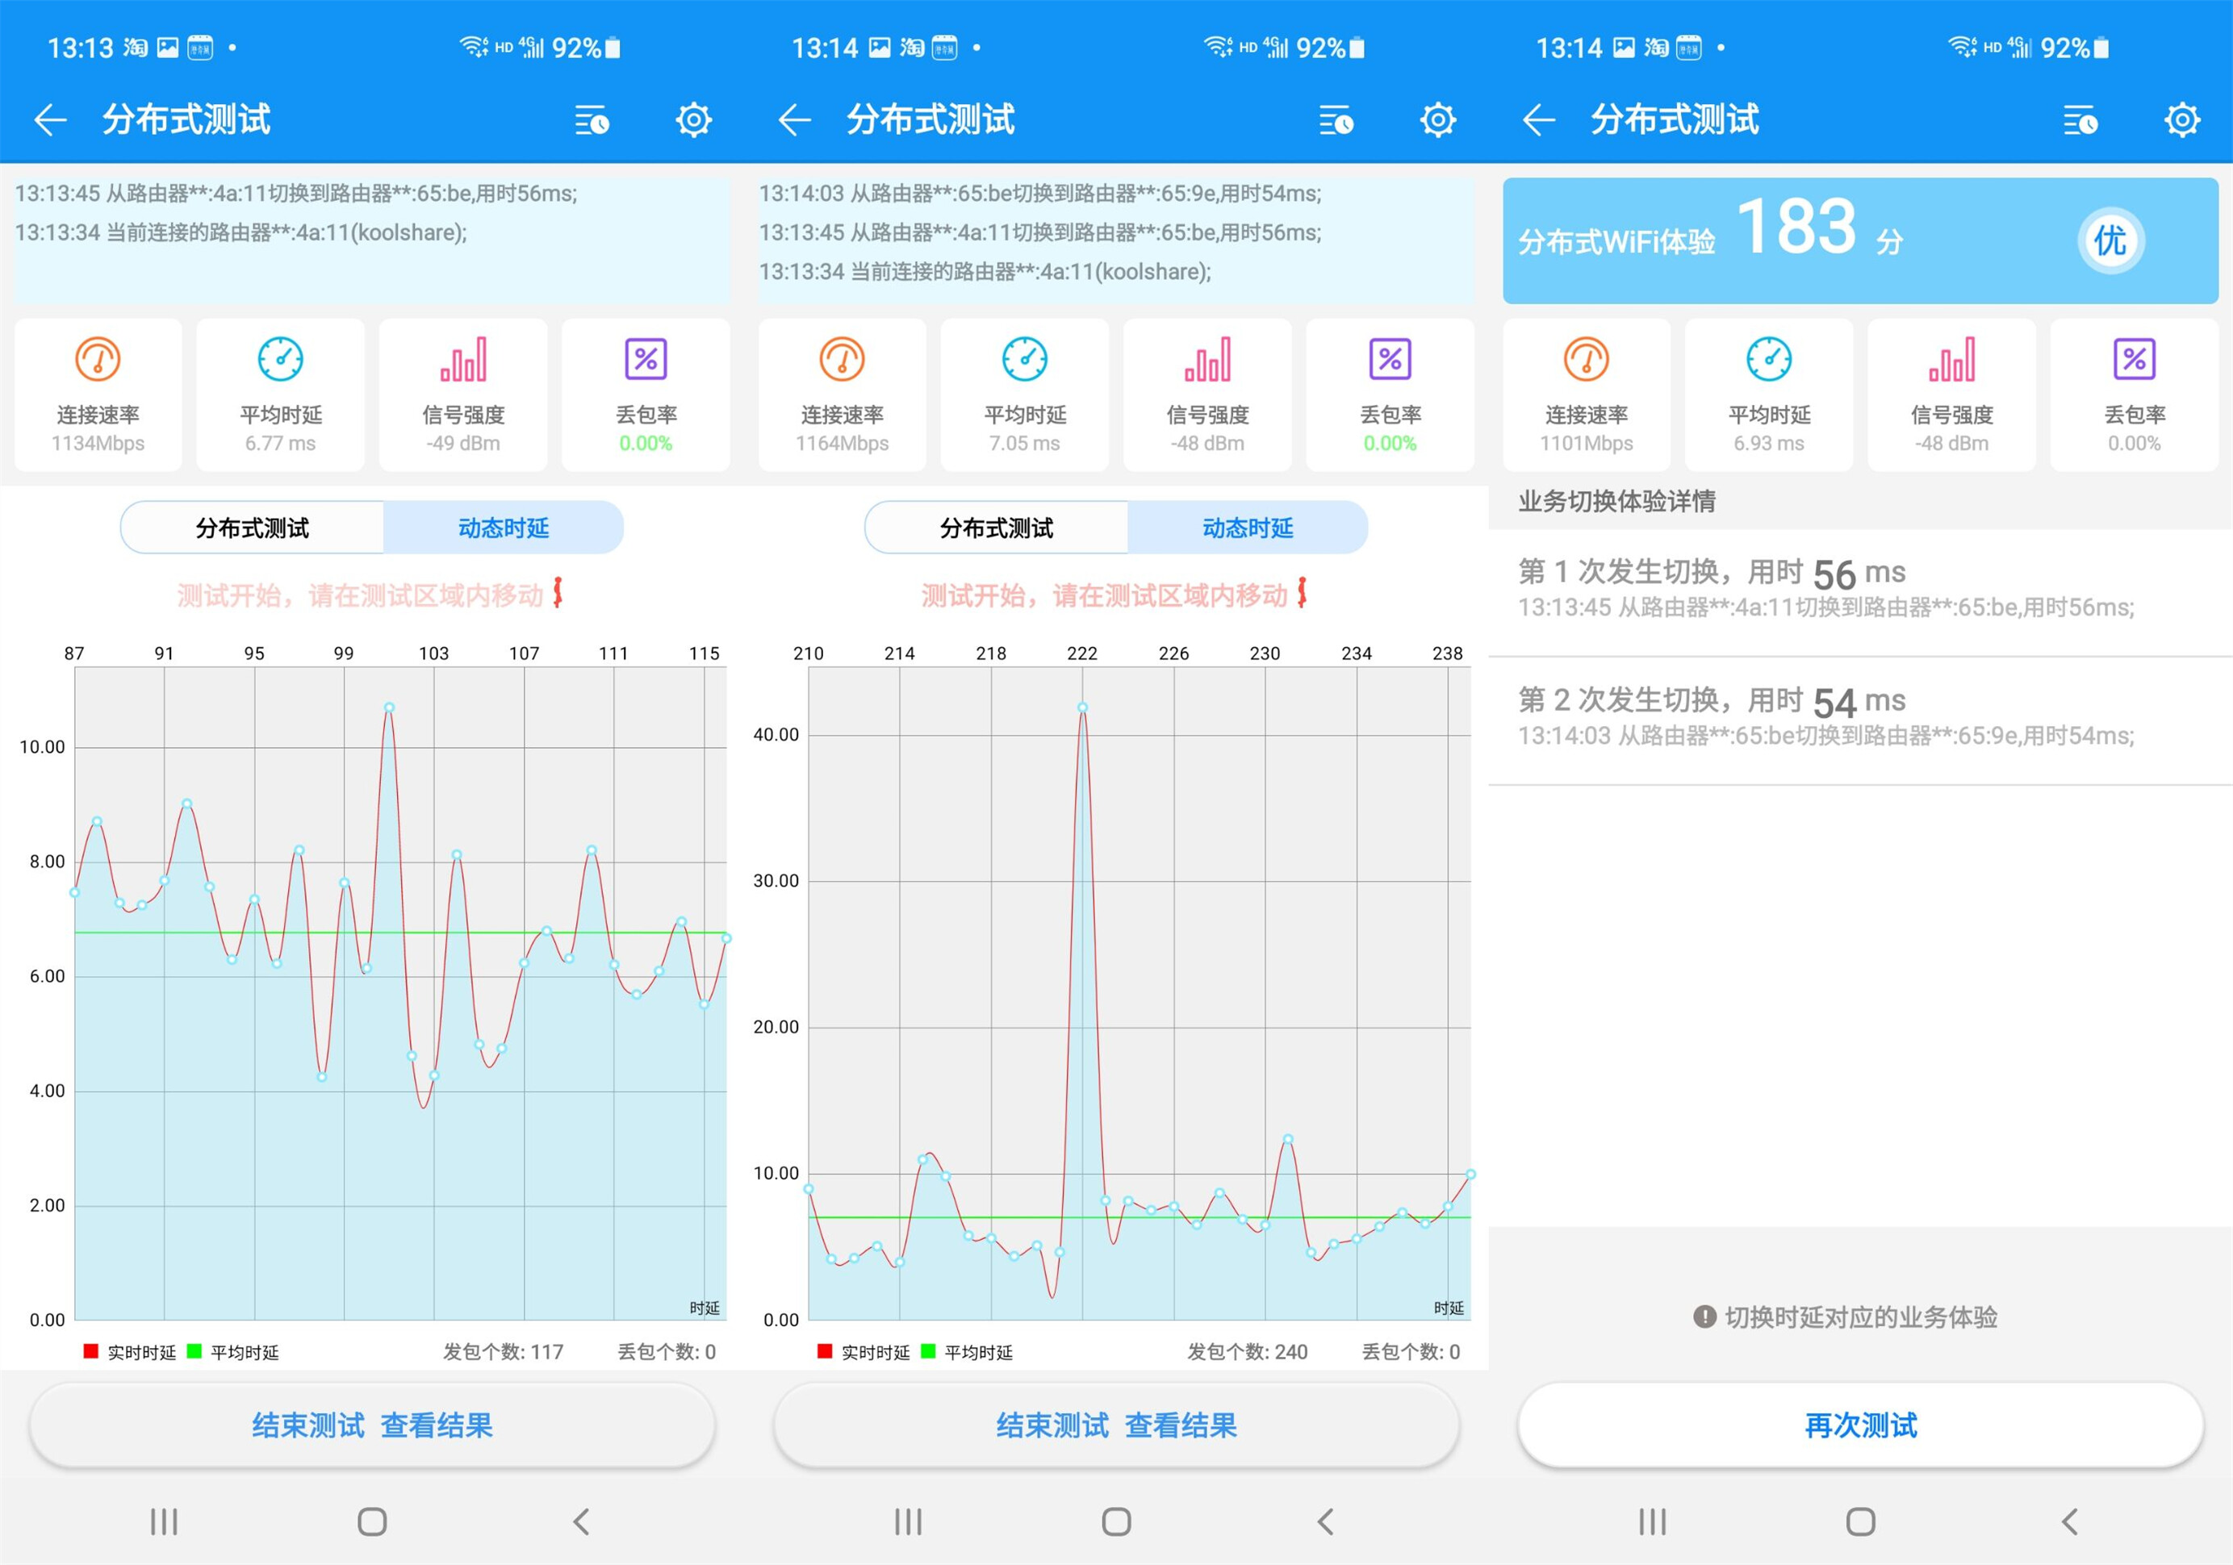Select 动态时延 tab in middle screen
Image resolution: width=2233 pixels, height=1565 pixels.
(1247, 528)
